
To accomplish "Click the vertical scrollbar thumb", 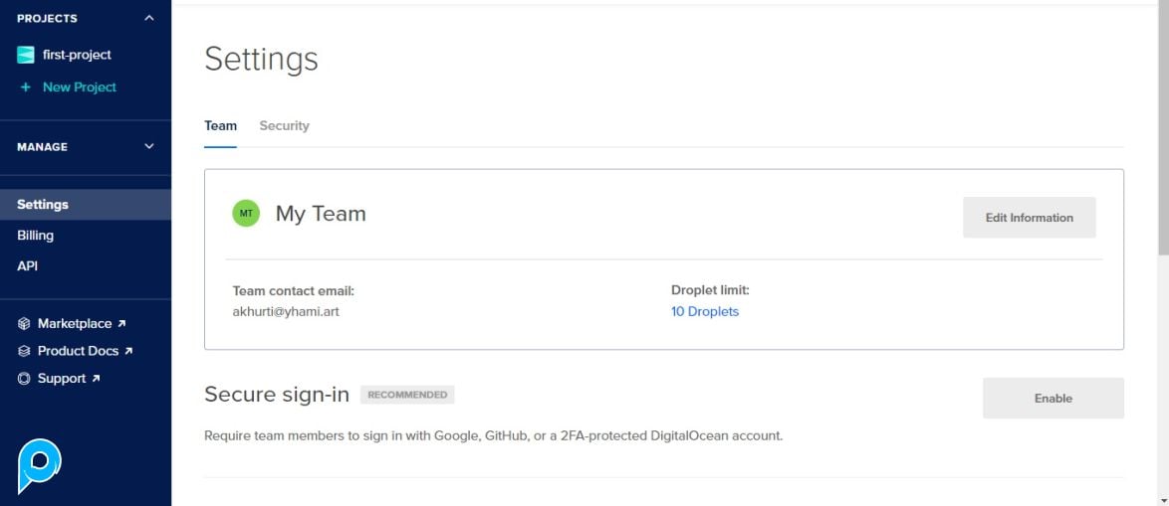I will coord(1162,129).
